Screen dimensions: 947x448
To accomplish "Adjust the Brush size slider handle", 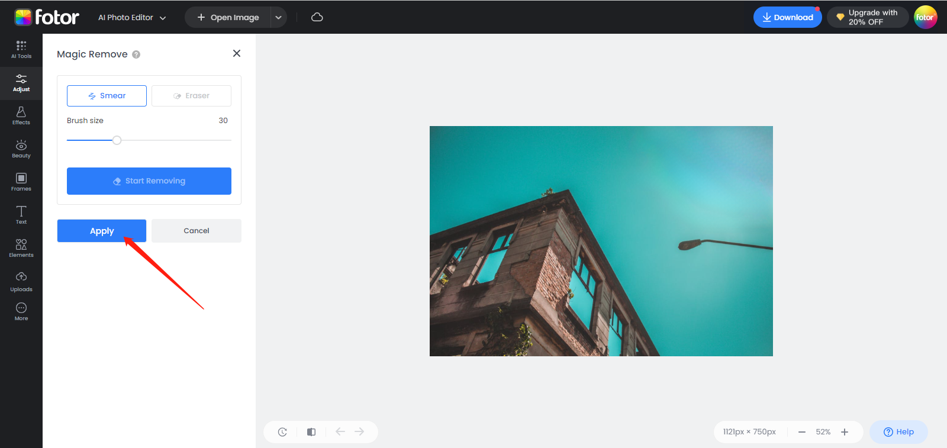I will click(117, 140).
